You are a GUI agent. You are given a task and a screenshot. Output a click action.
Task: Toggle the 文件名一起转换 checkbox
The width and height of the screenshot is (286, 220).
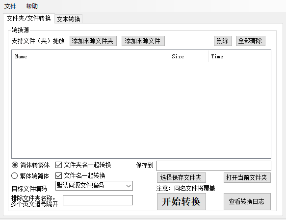pyautogui.click(x=80, y=176)
